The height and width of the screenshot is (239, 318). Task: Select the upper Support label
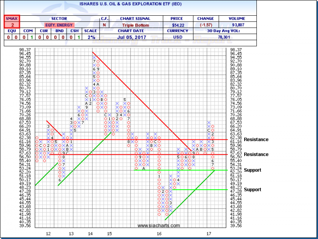click(252, 170)
